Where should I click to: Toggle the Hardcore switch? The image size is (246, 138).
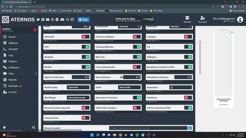[x=188, y=98]
